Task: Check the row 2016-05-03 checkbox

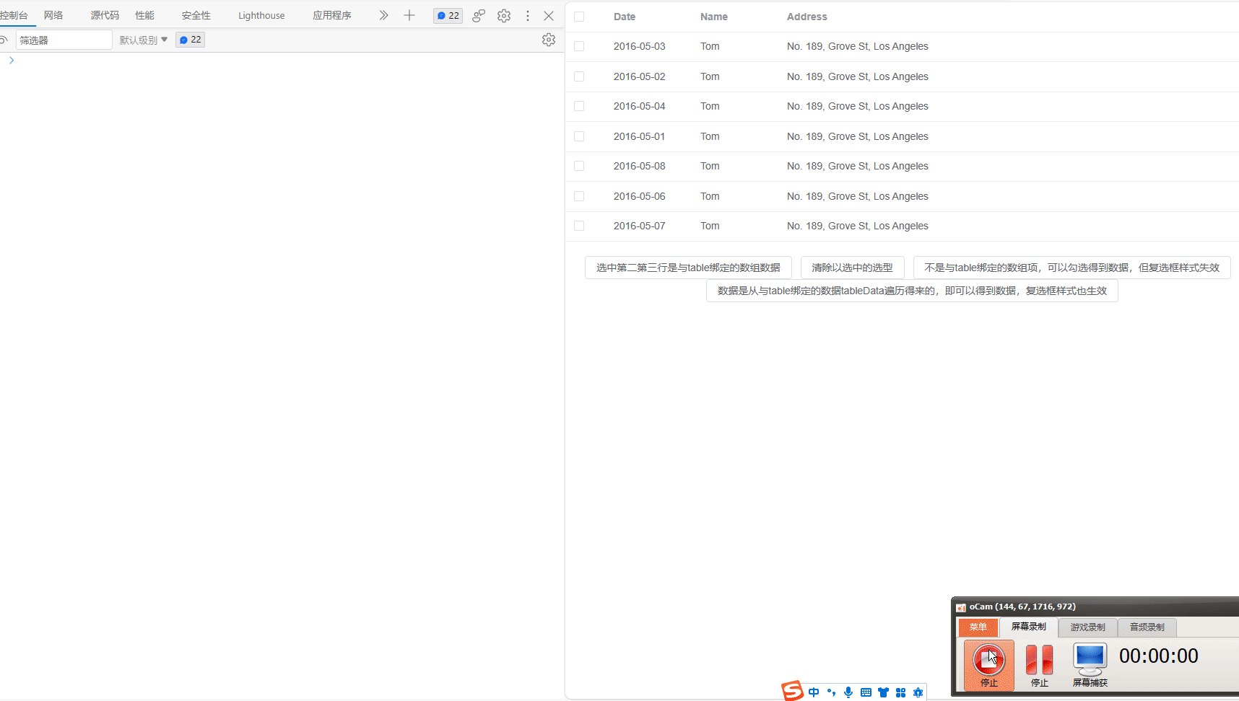Action: pos(579,46)
